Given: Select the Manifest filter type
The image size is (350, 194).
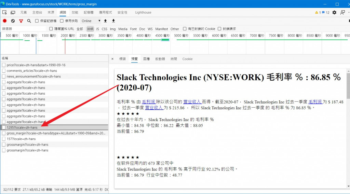Looking at the screenshot, I should [161, 29].
